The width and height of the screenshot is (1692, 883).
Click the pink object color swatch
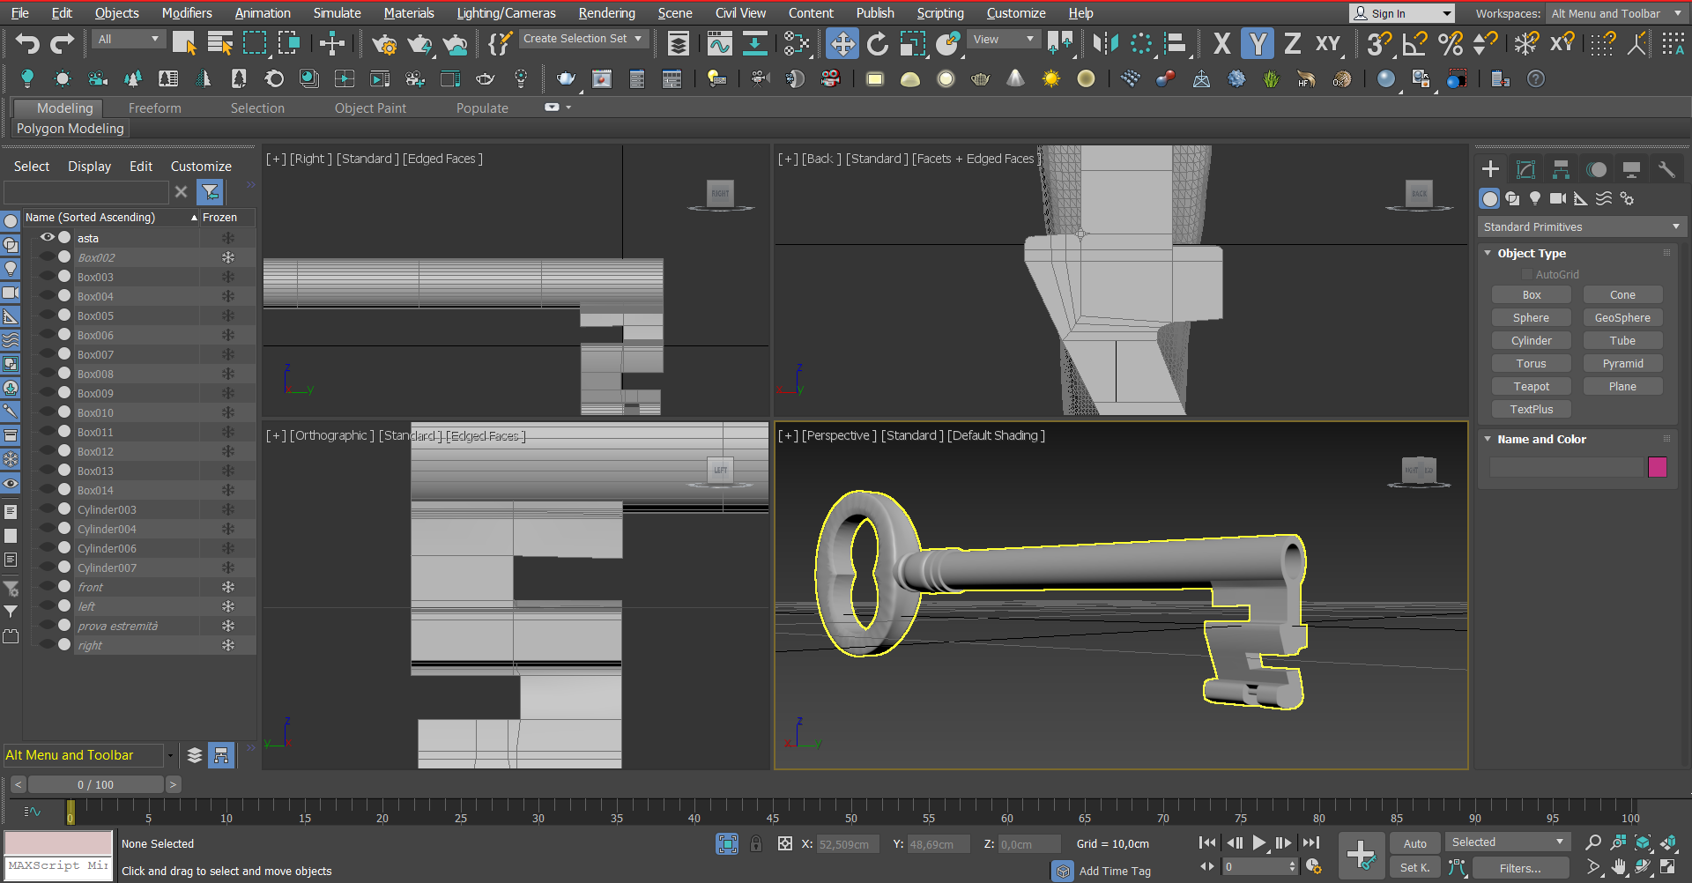coord(1657,467)
